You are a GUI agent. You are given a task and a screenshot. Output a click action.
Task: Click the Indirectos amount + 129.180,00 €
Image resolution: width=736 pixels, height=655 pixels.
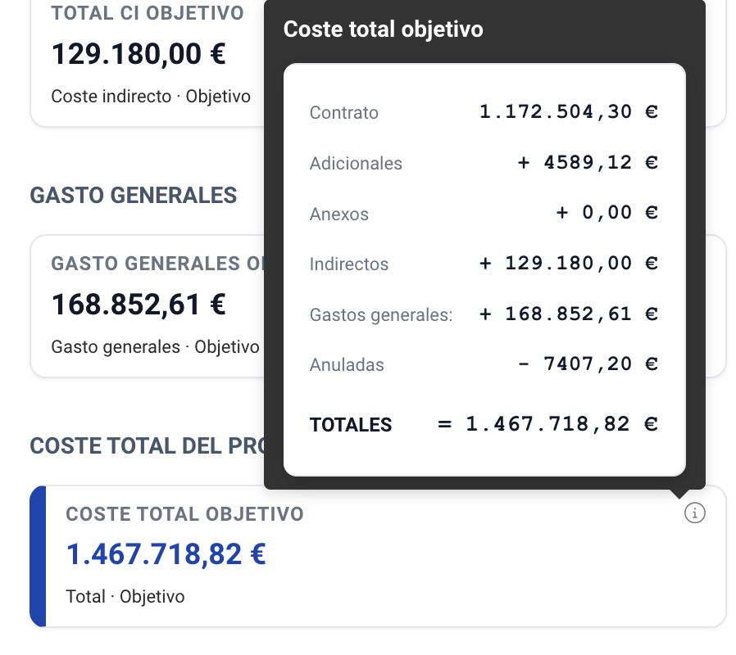569,264
